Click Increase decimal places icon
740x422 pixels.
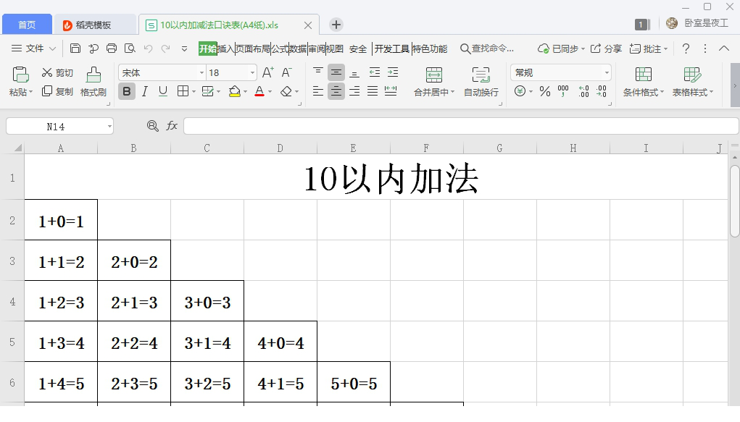pos(583,91)
